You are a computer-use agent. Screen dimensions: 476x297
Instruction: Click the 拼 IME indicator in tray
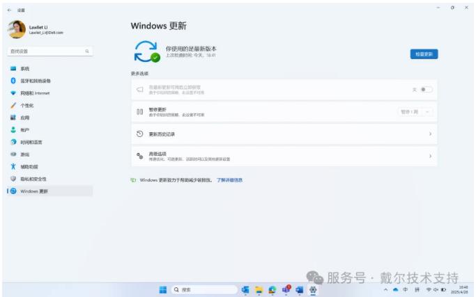[x=417, y=290]
